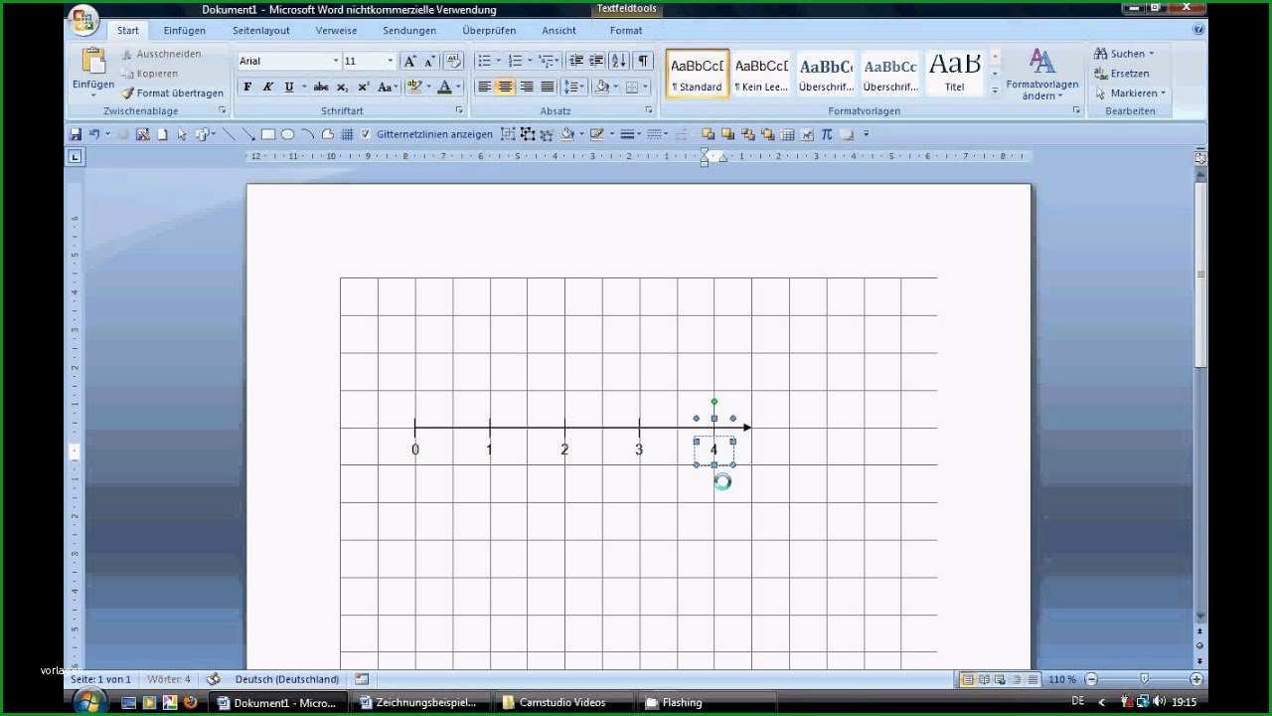1272x716 pixels.
Task: Select the ellipse shape tool in quick toolbar
Action: pos(287,134)
